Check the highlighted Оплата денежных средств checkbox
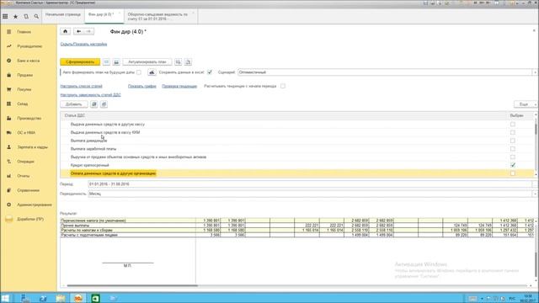This screenshot has height=303, width=539. coord(513,173)
